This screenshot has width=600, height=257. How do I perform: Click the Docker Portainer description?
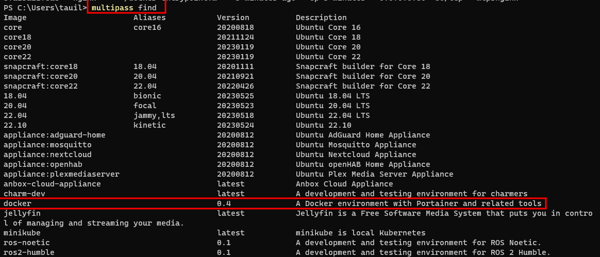(x=418, y=203)
